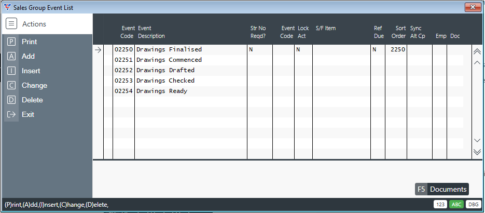
Task: Click the app logo in title bar
Action: pos(7,7)
